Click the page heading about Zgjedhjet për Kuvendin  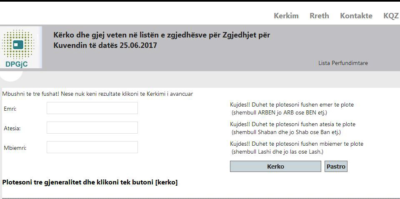pyautogui.click(x=162, y=40)
